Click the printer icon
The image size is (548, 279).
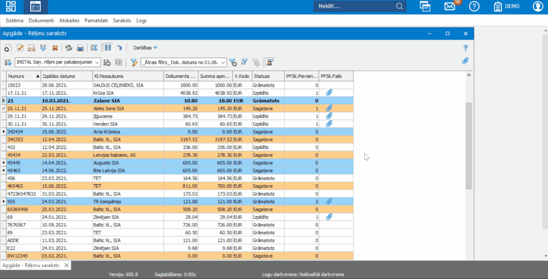(80, 48)
